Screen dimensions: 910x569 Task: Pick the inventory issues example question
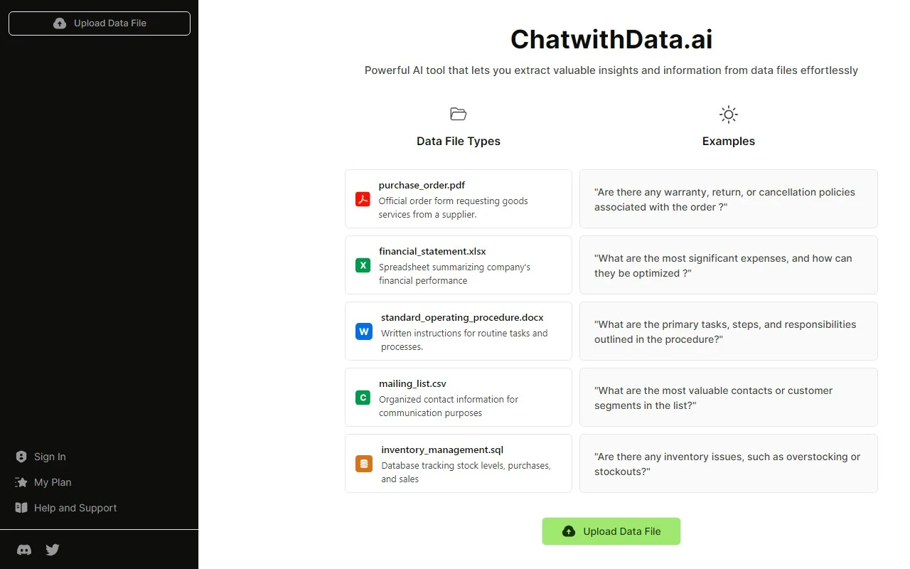(x=729, y=464)
